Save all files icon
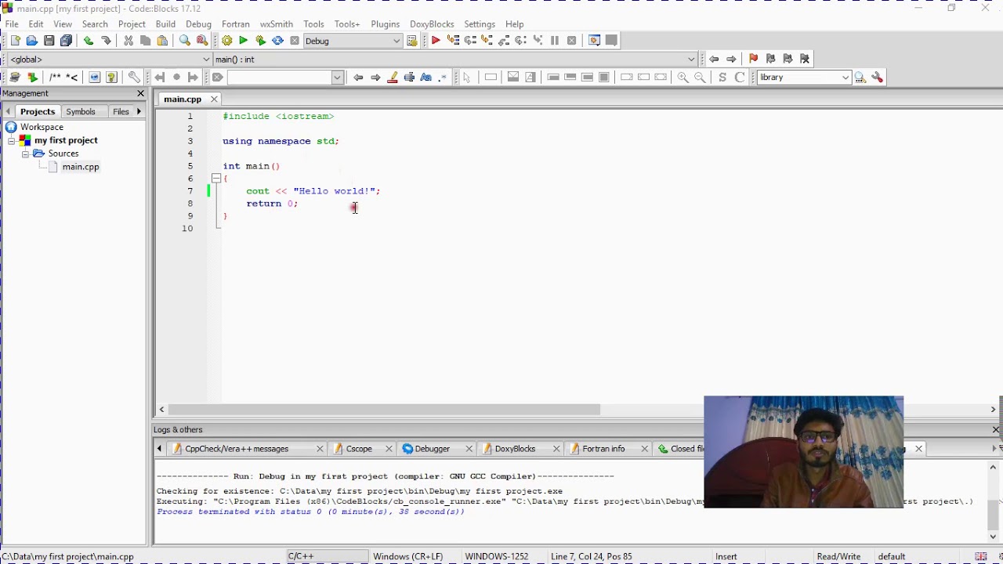 [x=67, y=41]
